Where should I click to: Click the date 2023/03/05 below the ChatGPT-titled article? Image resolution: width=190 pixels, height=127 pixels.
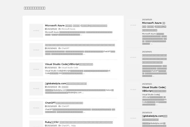52,106
